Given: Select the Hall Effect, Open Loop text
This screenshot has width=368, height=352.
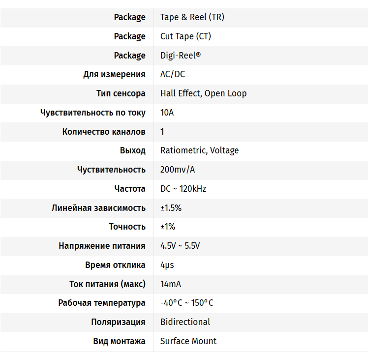Looking at the screenshot, I should click(x=203, y=93).
